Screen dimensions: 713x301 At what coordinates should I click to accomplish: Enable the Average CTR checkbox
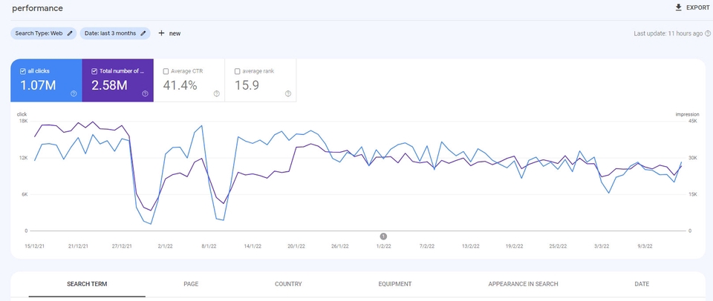click(166, 71)
